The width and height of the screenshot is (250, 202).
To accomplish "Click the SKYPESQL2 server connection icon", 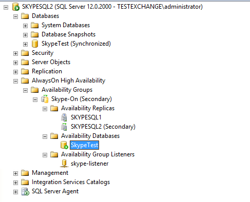I will tap(16, 7).
